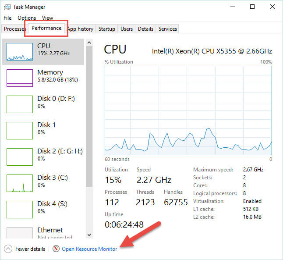Click the Logical processors label

tap(215, 193)
